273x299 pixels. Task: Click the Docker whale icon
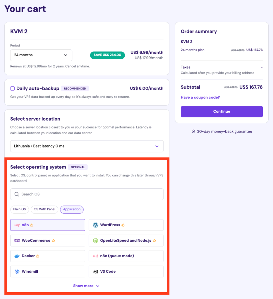pos(17,256)
